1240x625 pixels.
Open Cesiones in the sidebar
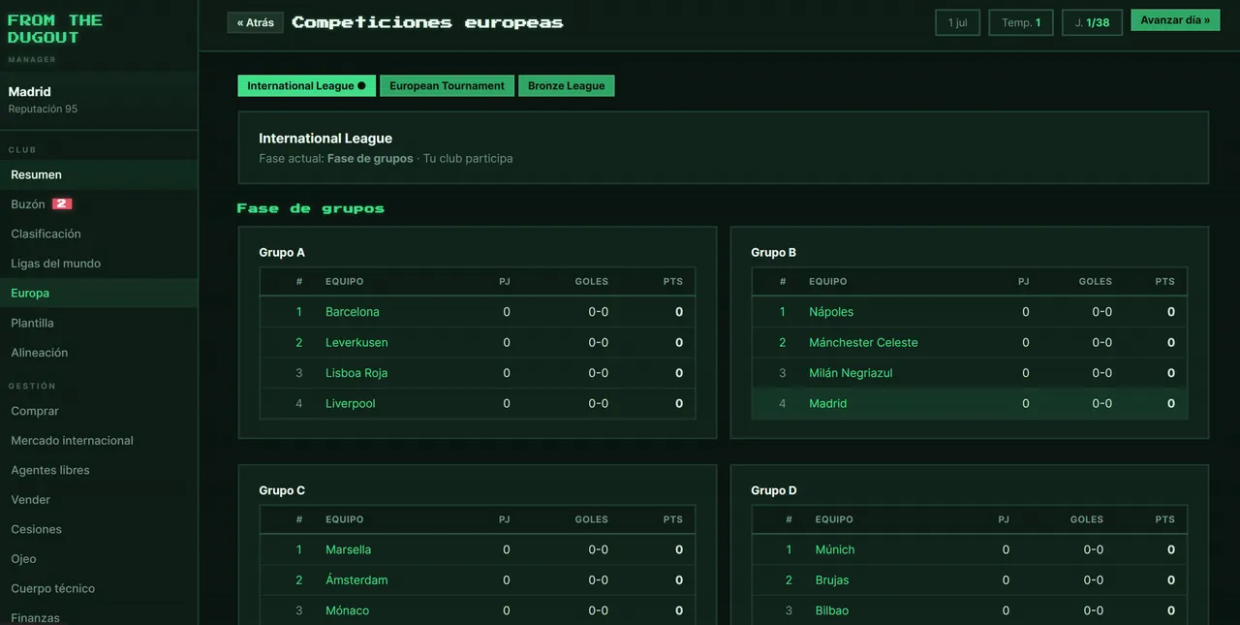click(x=99, y=529)
